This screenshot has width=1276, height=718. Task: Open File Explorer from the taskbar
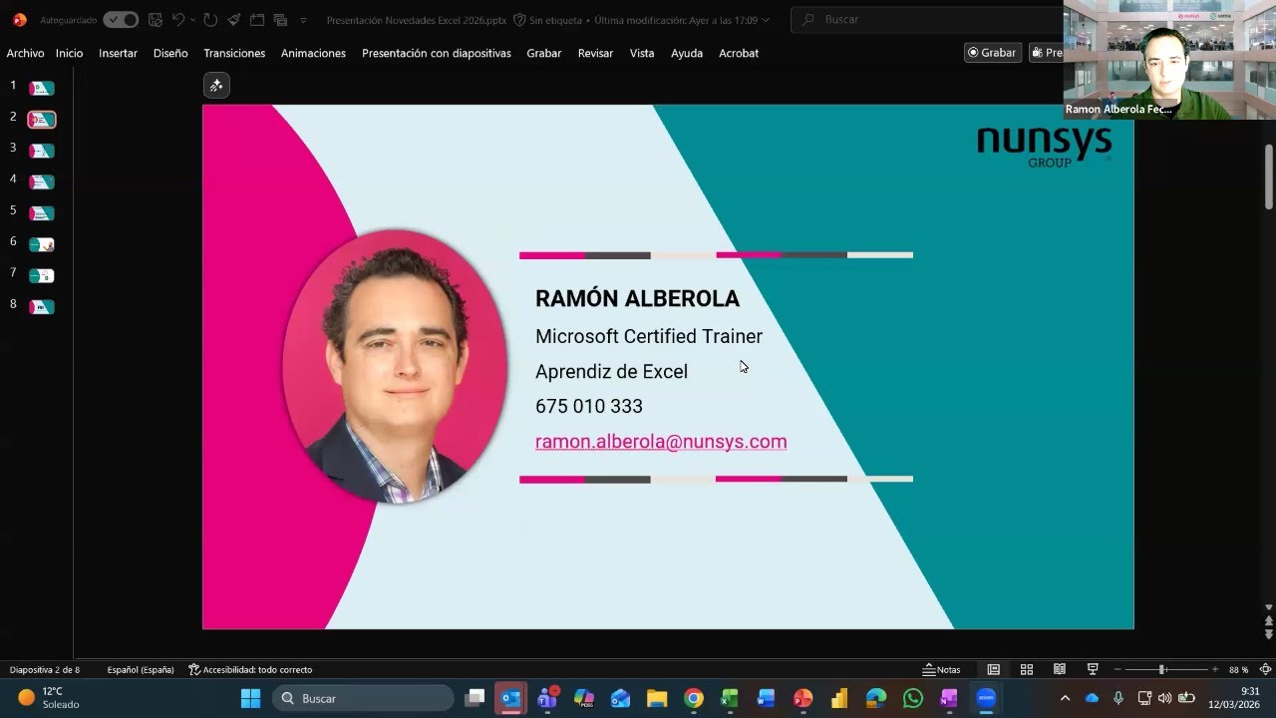(x=657, y=698)
